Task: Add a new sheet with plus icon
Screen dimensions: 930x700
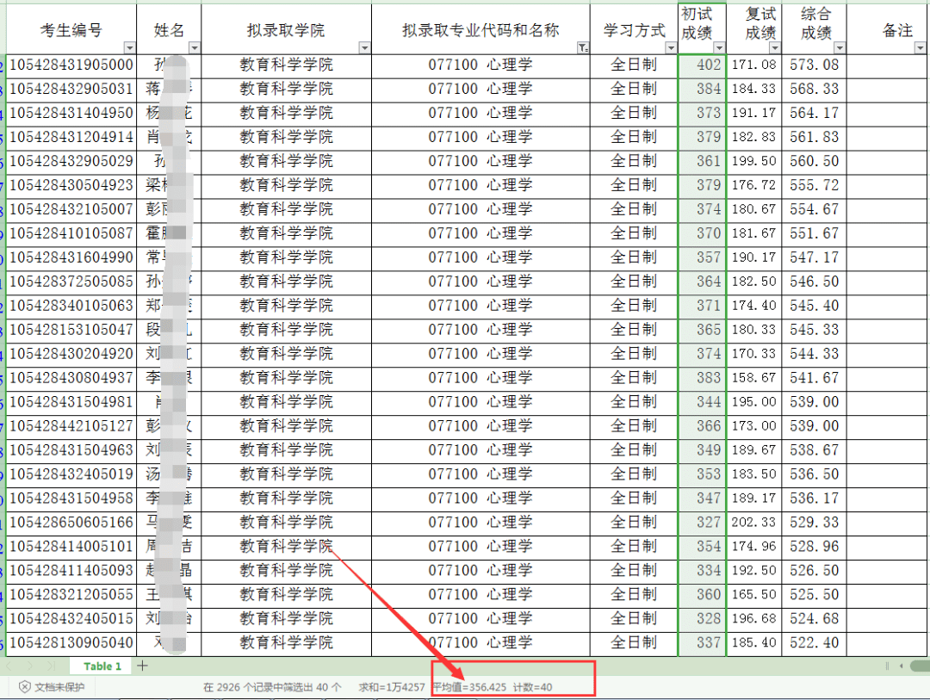Action: click(x=142, y=666)
